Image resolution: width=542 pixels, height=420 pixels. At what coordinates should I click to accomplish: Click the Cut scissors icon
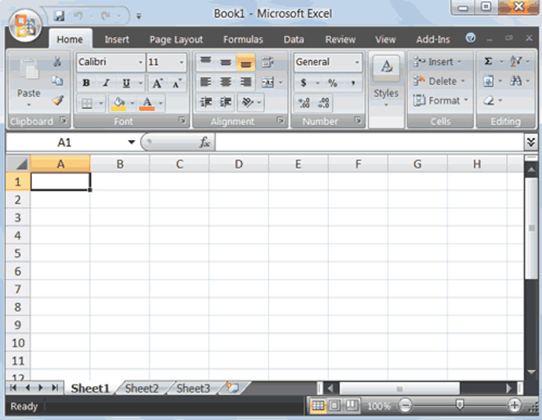(x=57, y=62)
